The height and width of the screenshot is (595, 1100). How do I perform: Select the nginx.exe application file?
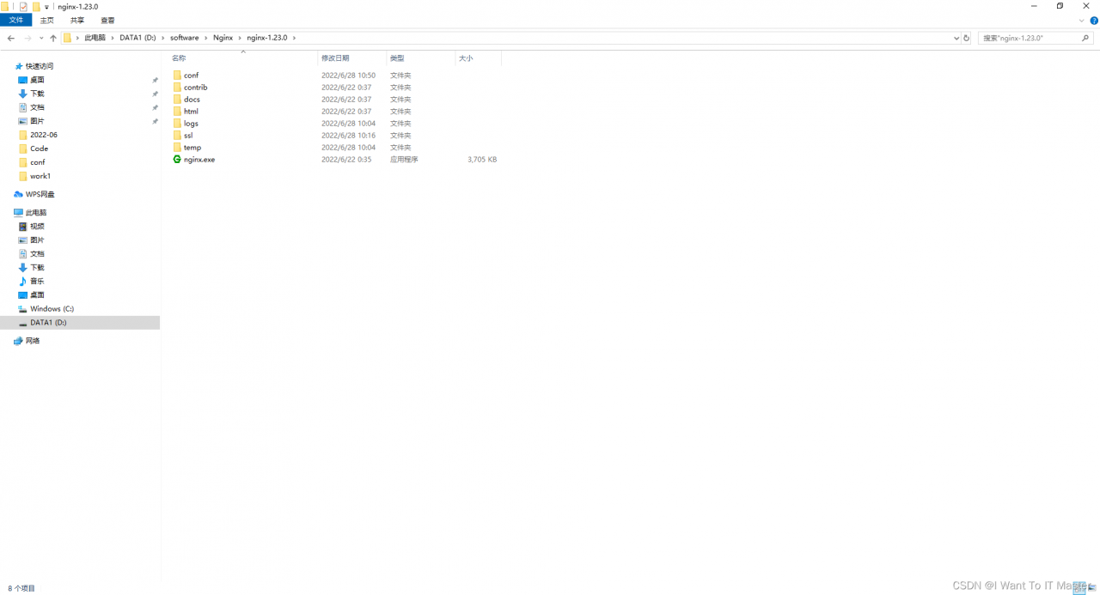click(x=199, y=160)
